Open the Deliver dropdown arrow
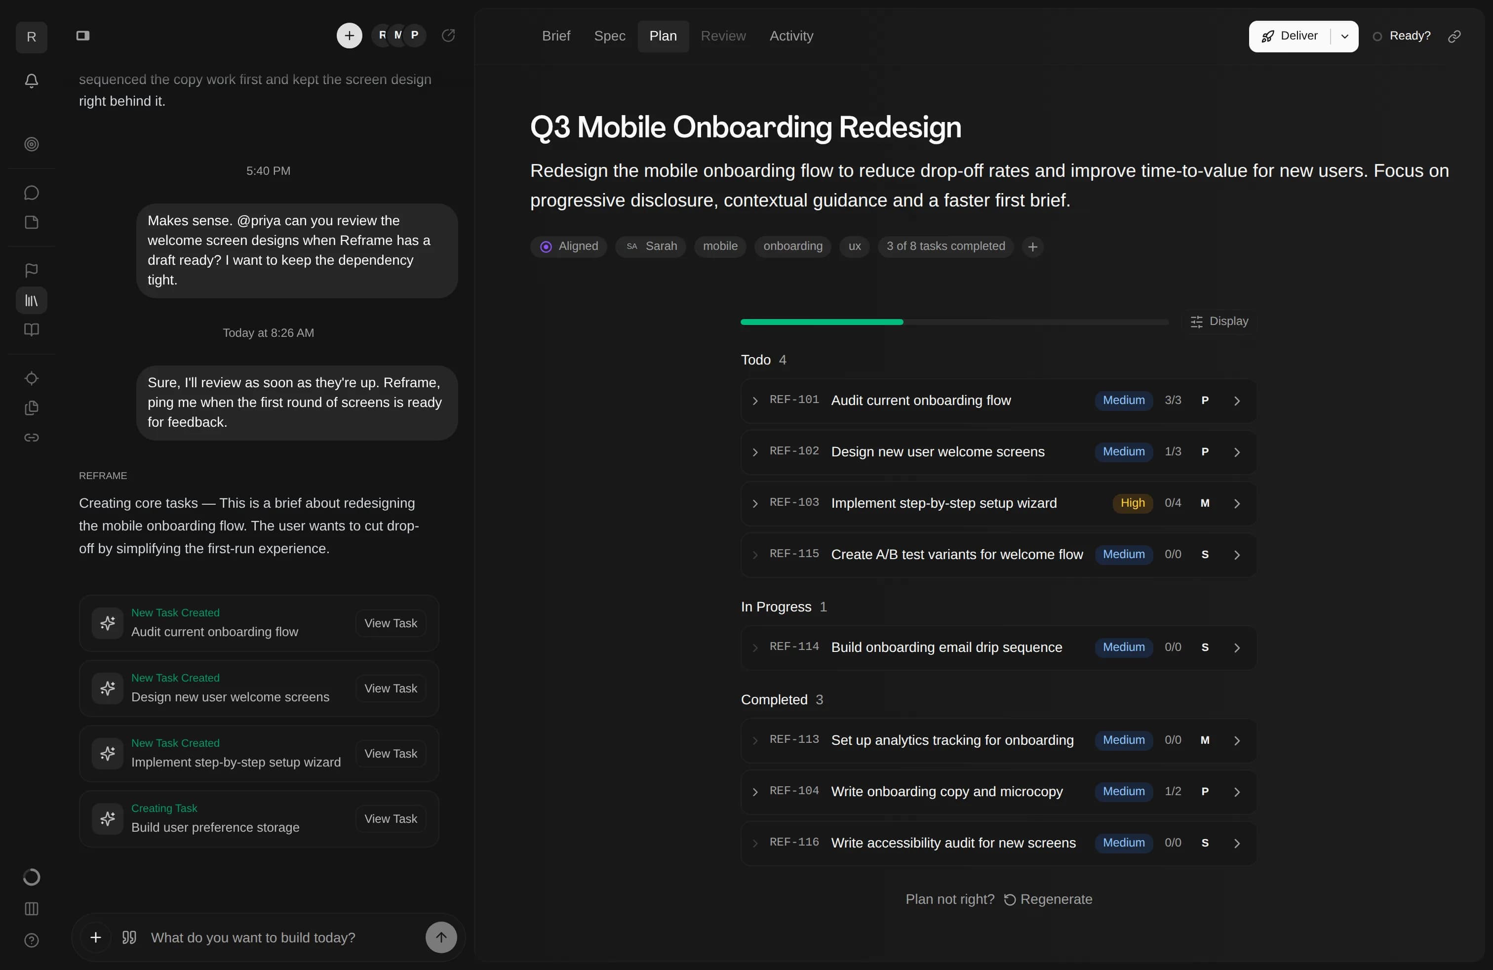This screenshot has height=970, width=1493. [x=1344, y=37]
